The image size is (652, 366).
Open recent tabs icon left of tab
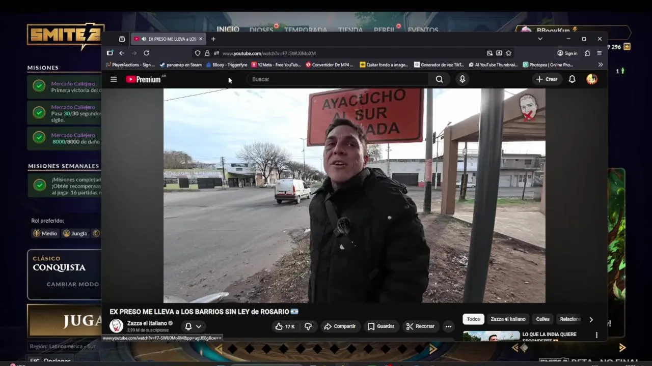[x=122, y=39]
